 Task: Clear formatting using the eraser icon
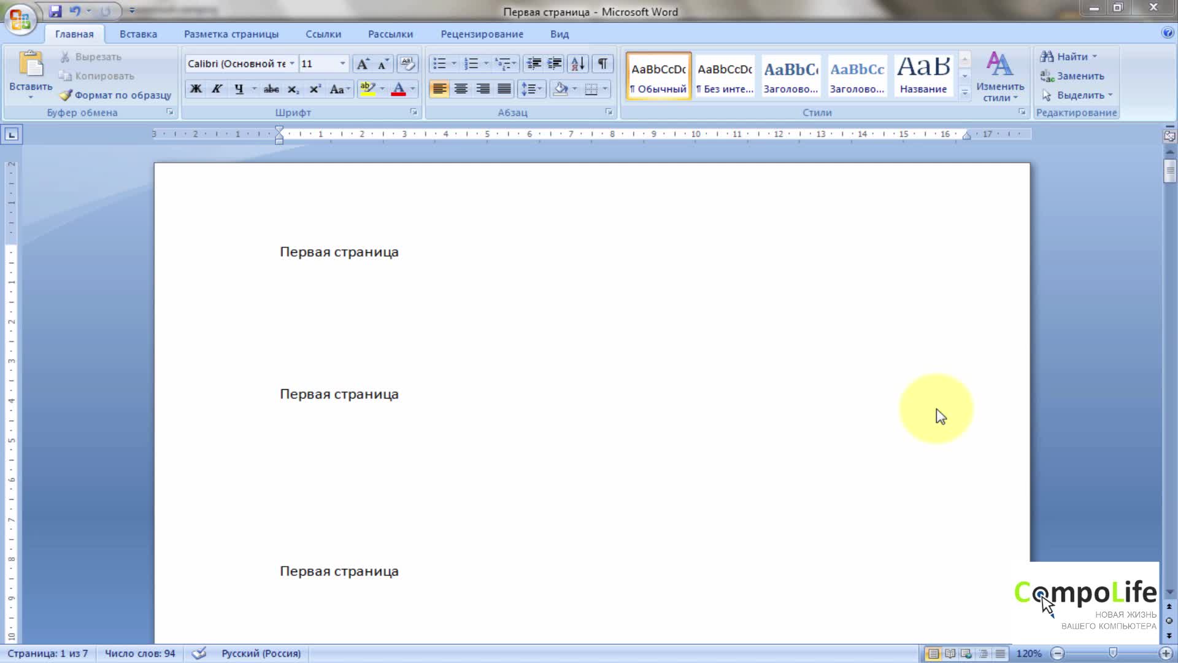pos(407,64)
